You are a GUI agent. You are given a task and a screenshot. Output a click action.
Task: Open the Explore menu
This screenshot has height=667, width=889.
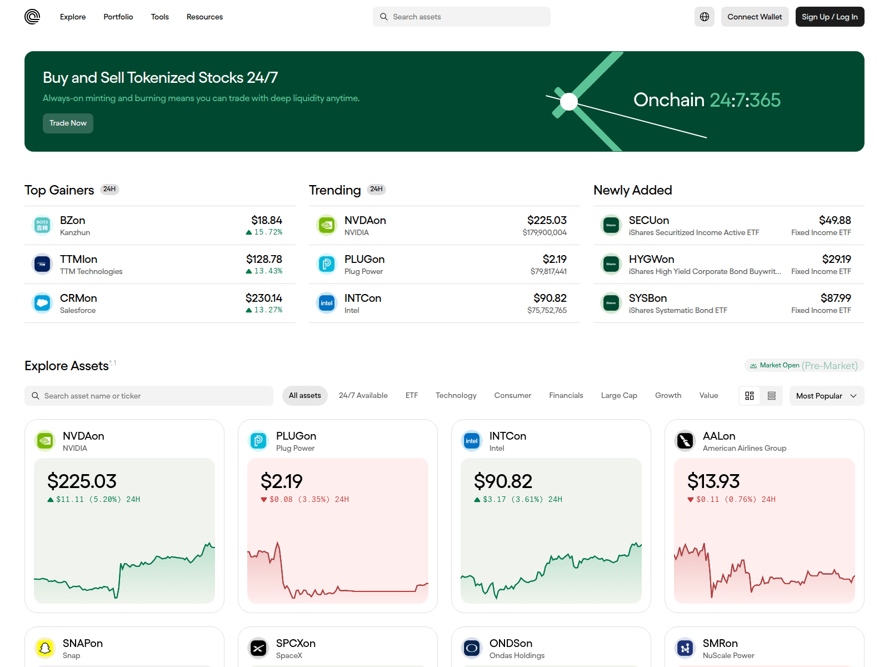point(73,17)
